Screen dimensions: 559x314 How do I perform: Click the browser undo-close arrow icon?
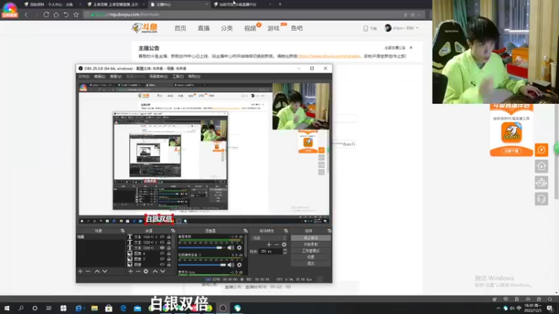pos(66,15)
